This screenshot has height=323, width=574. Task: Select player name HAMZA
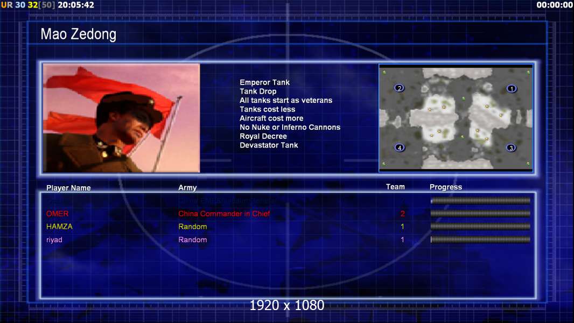pos(59,227)
